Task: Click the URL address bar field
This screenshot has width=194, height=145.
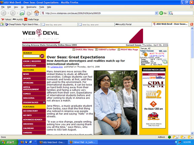Action: pos(100,13)
